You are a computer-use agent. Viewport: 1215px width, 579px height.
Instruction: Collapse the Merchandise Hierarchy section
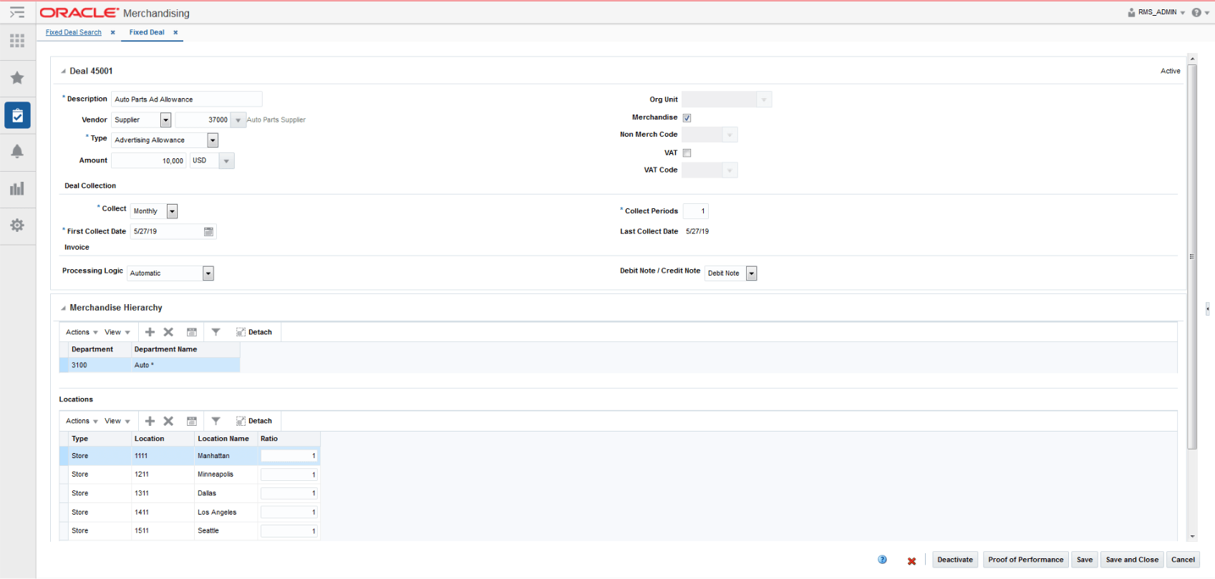pyautogui.click(x=63, y=308)
